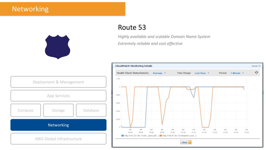Click the Route 53 title text
This screenshot has height=150, width=266.
point(132,27)
